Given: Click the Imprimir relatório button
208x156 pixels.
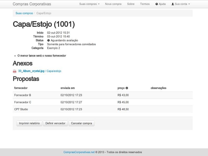Looking at the screenshot, I should click(x=29, y=123).
